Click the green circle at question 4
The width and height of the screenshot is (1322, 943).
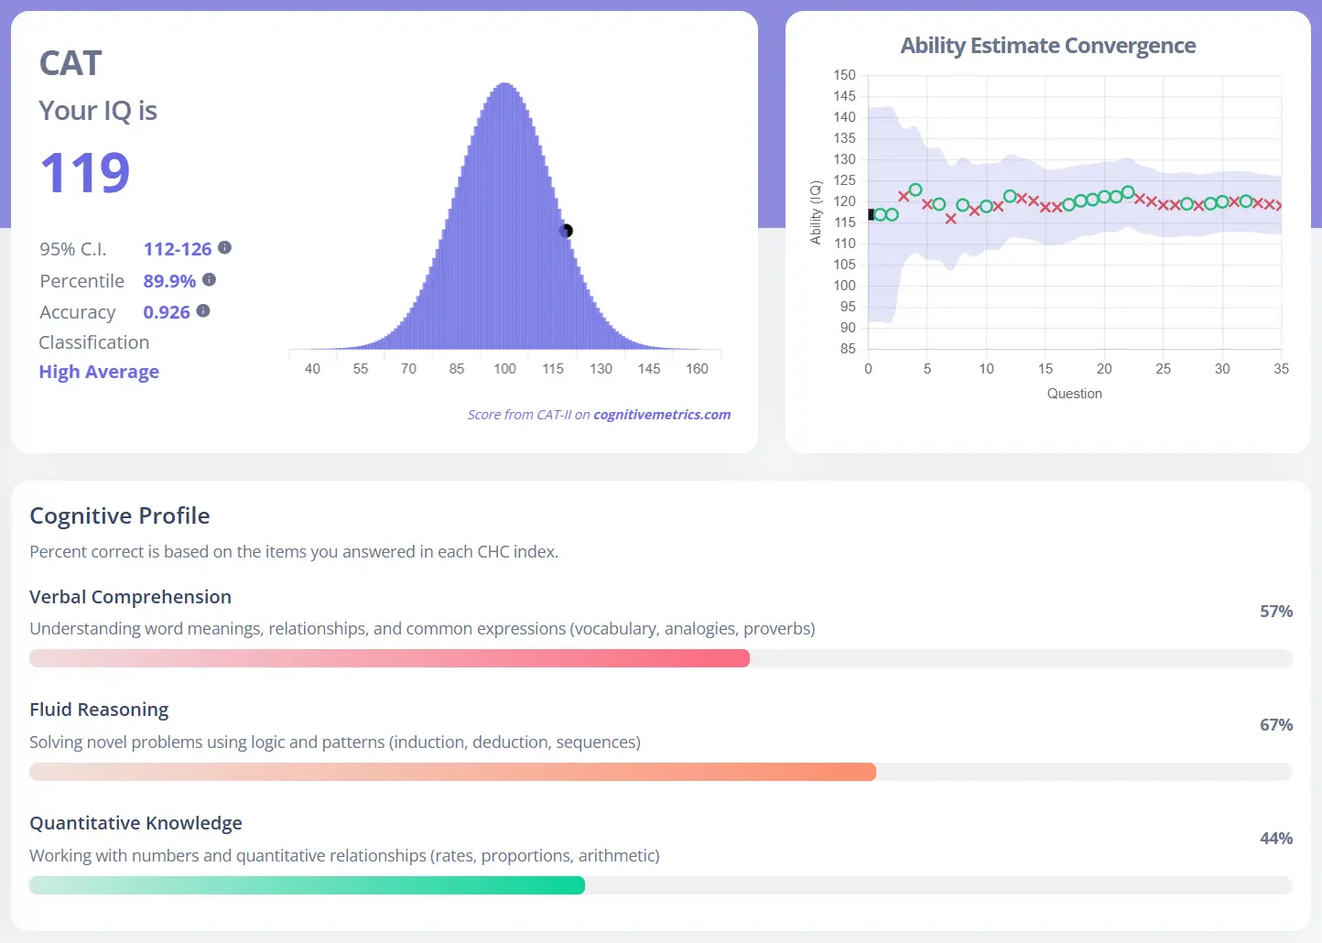point(916,190)
